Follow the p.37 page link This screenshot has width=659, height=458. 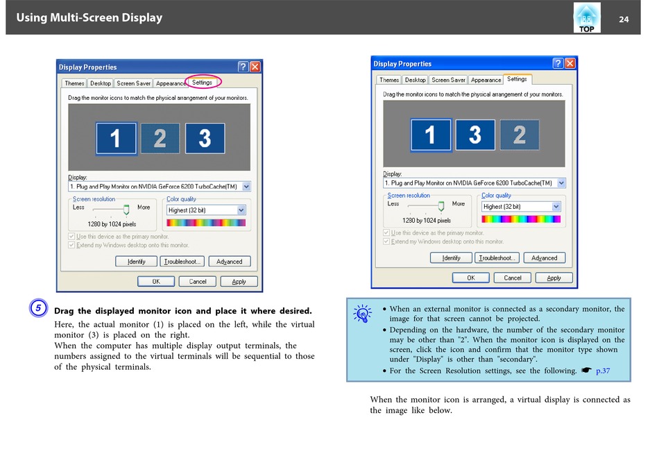(603, 371)
